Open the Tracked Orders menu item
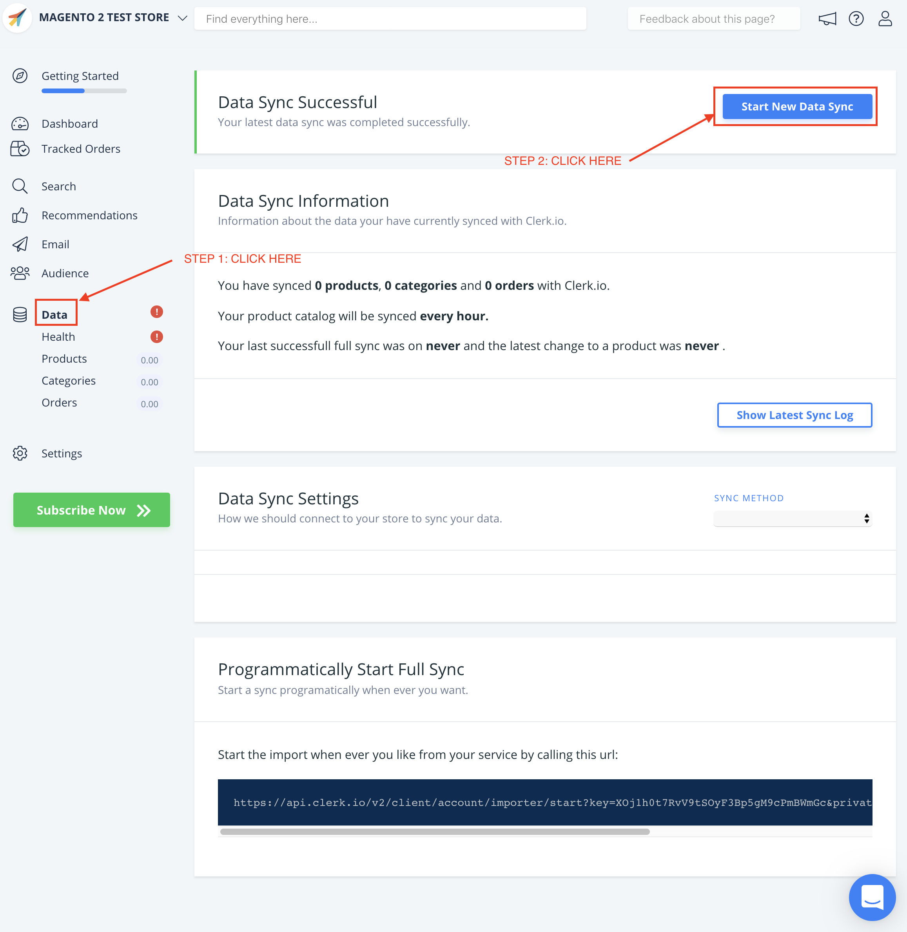The width and height of the screenshot is (907, 932). pos(80,149)
